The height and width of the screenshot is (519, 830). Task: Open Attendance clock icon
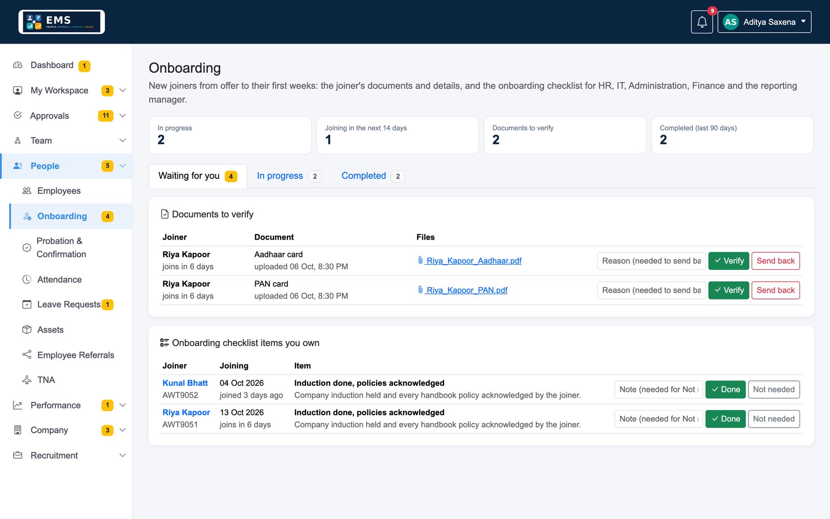pyautogui.click(x=27, y=279)
